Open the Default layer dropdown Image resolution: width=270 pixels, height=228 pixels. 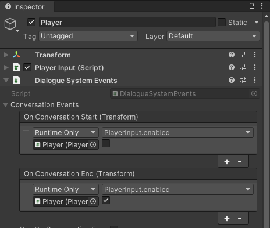(213, 36)
